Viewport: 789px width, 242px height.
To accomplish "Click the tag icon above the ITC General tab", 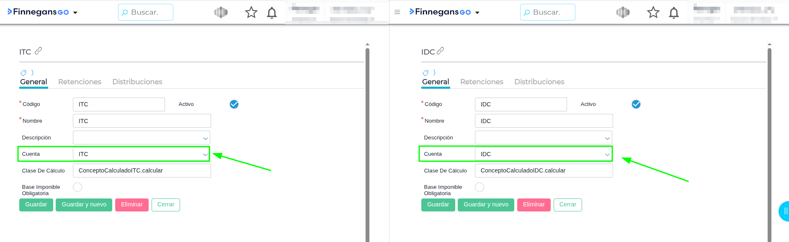I will pyautogui.click(x=23, y=73).
